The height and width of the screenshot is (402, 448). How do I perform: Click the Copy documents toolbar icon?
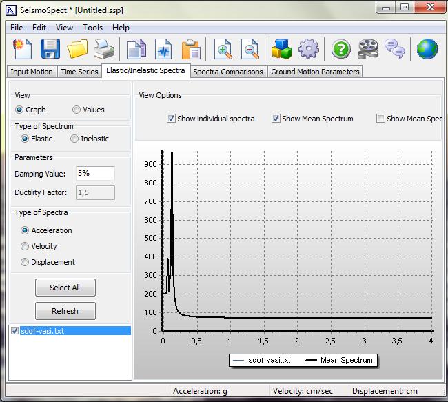[x=136, y=49]
